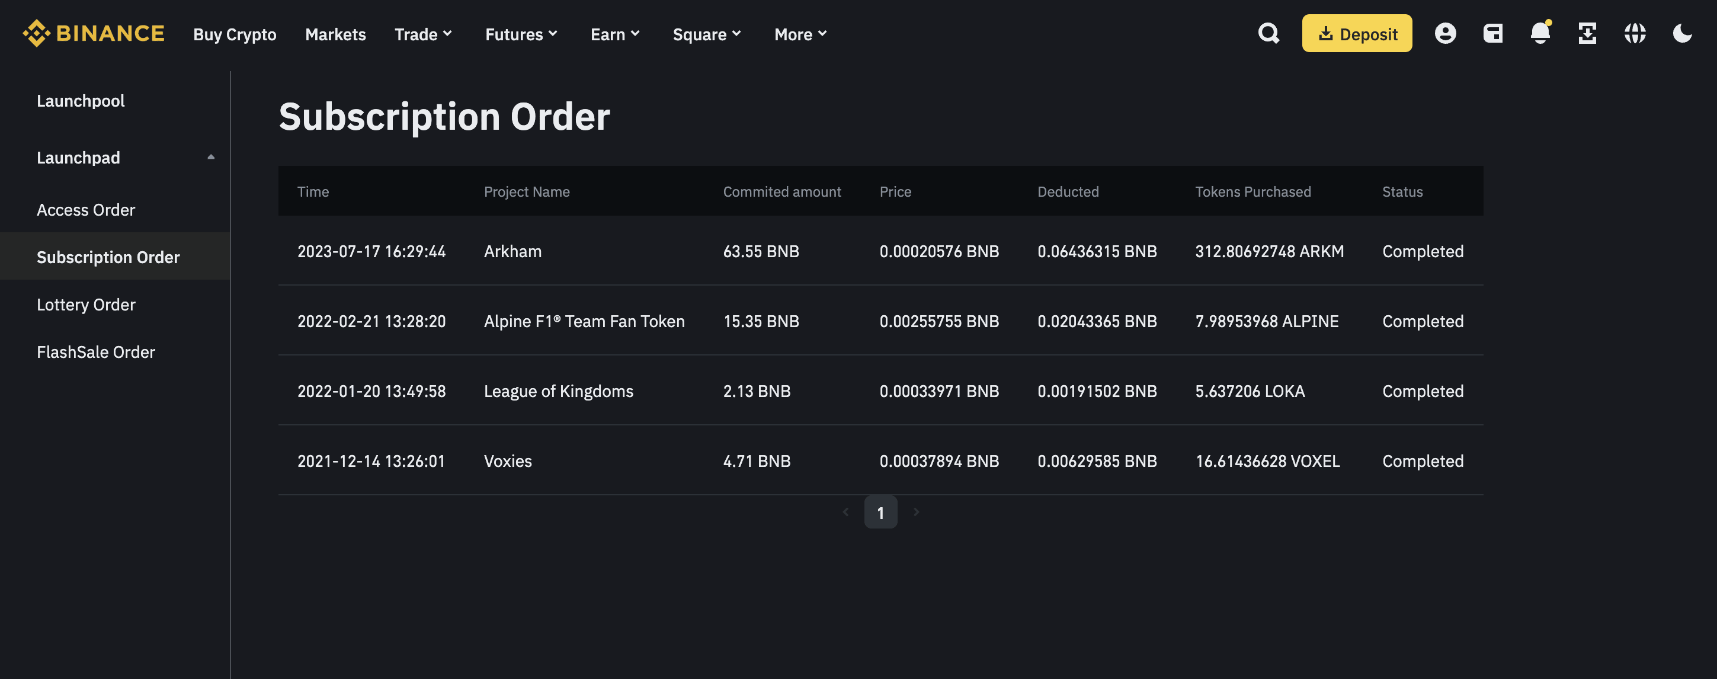The width and height of the screenshot is (1717, 679).
Task: Open Buy Crypto menu item
Action: point(235,34)
